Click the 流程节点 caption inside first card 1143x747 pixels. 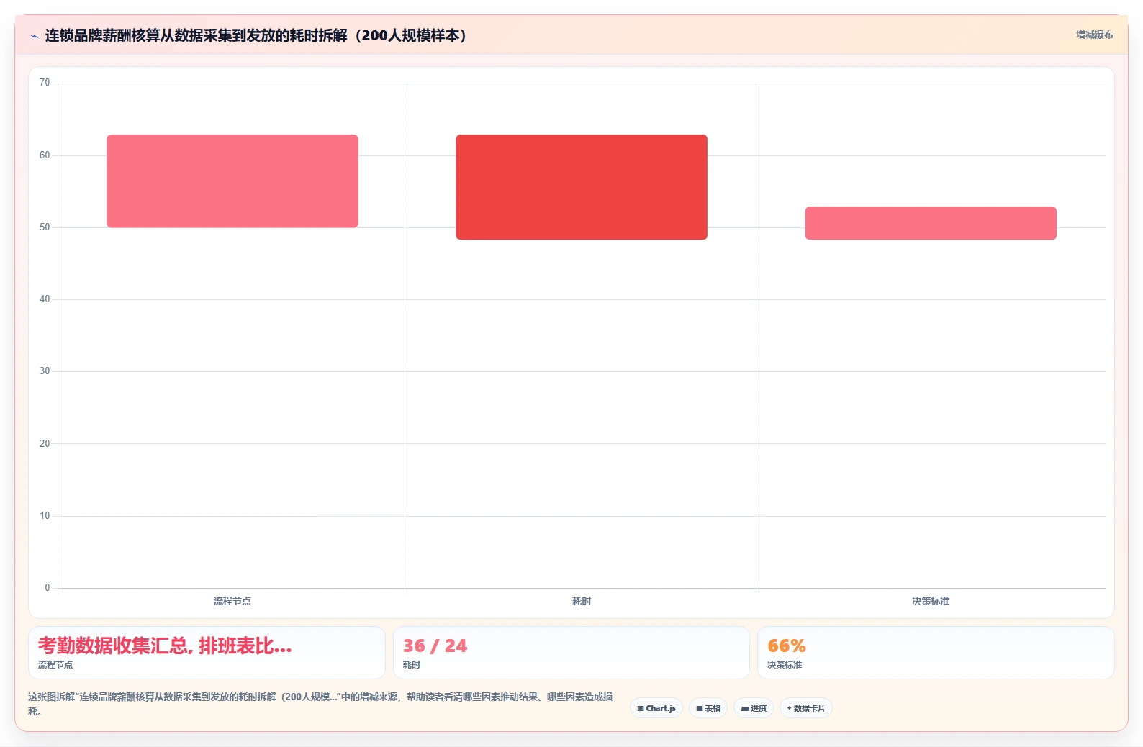pos(55,665)
